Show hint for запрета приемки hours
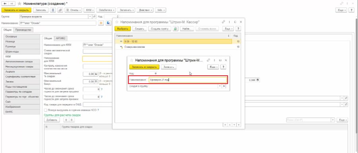 [x=101, y=97]
